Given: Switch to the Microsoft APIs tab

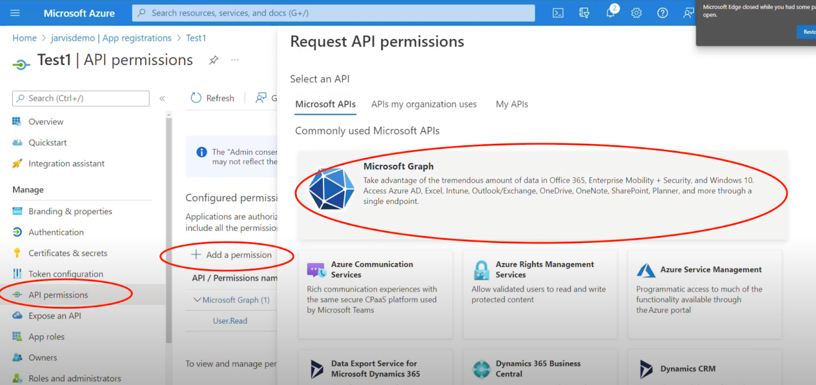Looking at the screenshot, I should pos(325,104).
